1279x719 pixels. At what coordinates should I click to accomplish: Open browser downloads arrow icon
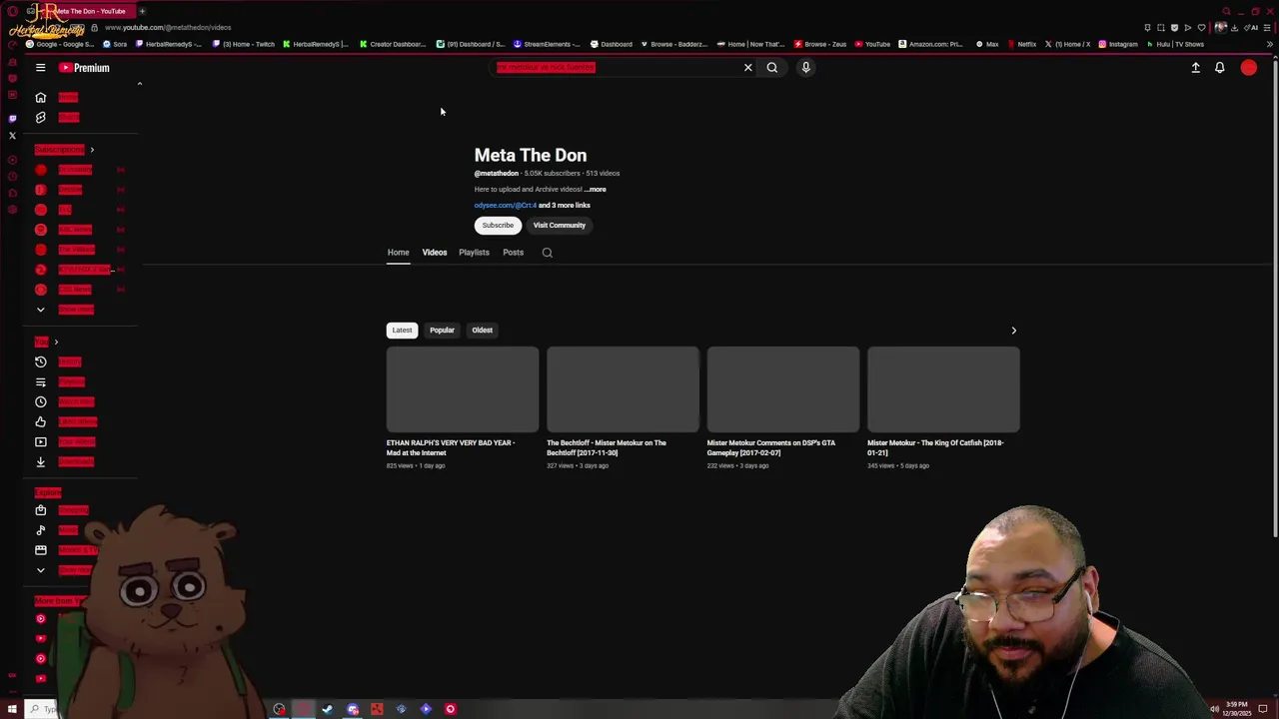coord(1234,28)
